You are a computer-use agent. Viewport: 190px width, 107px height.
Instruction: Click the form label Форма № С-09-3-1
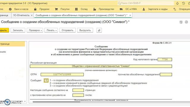click(162, 43)
